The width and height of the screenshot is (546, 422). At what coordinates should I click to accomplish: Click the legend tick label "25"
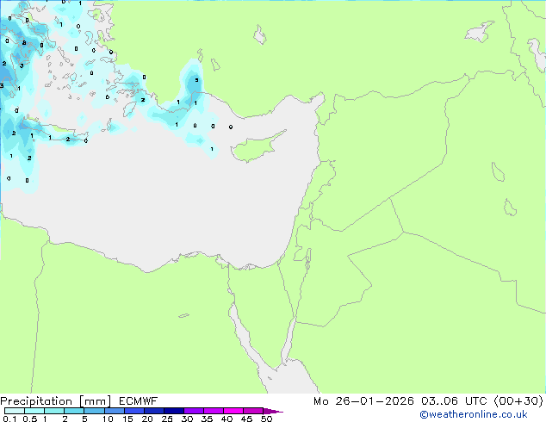[167, 419]
